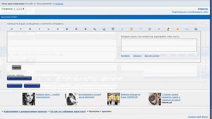
Task: Open the ad link Достоверный и точный архив фамилий
Action: (90, 96)
